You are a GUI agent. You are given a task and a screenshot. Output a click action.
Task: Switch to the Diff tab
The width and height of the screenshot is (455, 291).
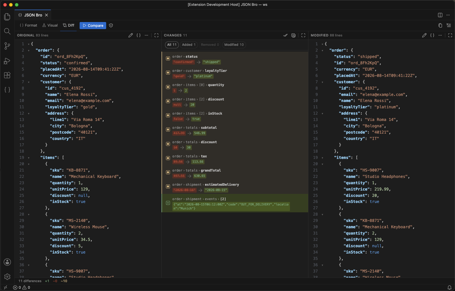coord(69,26)
